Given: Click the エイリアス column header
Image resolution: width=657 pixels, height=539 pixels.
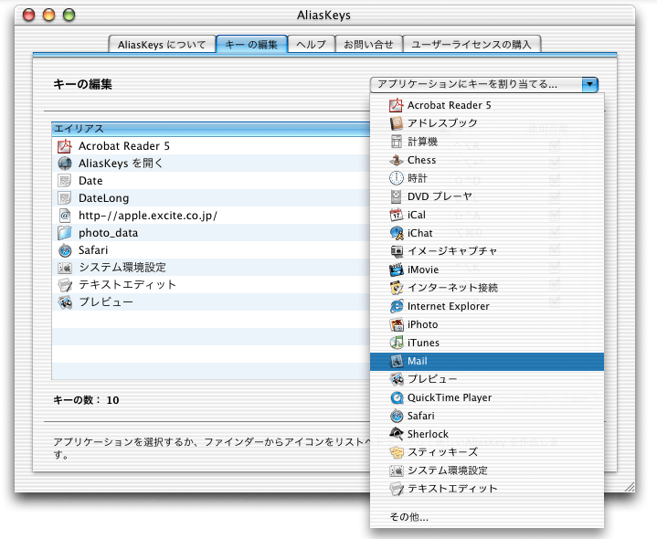Looking at the screenshot, I should (211, 129).
